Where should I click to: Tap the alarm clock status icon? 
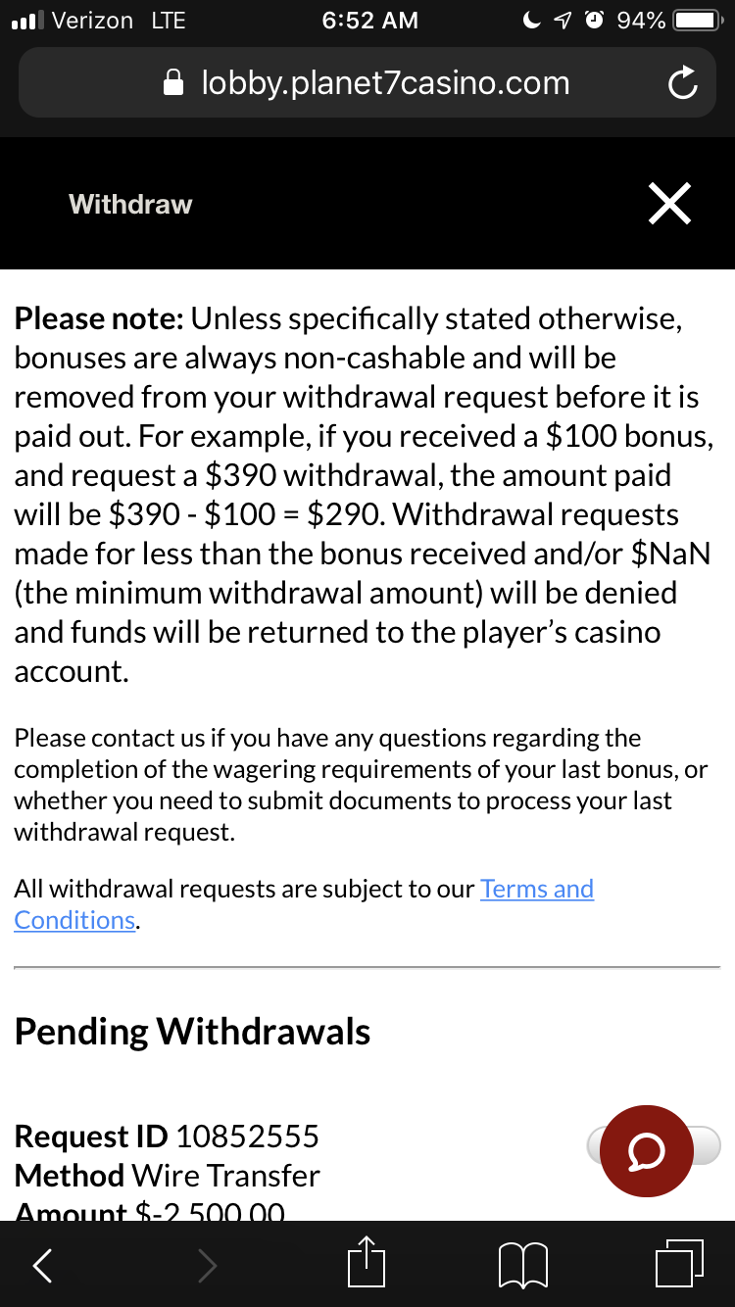(594, 20)
